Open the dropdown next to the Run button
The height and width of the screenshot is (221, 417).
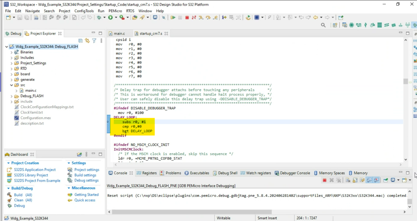pos(116,18)
